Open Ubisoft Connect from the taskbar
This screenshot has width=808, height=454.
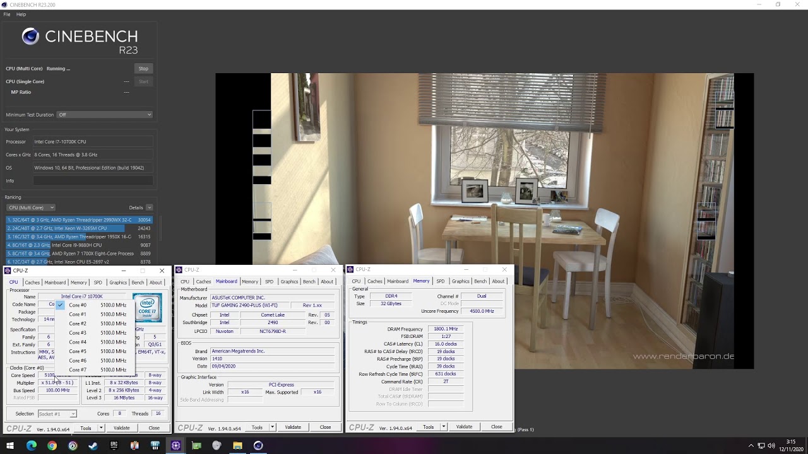pos(73,445)
